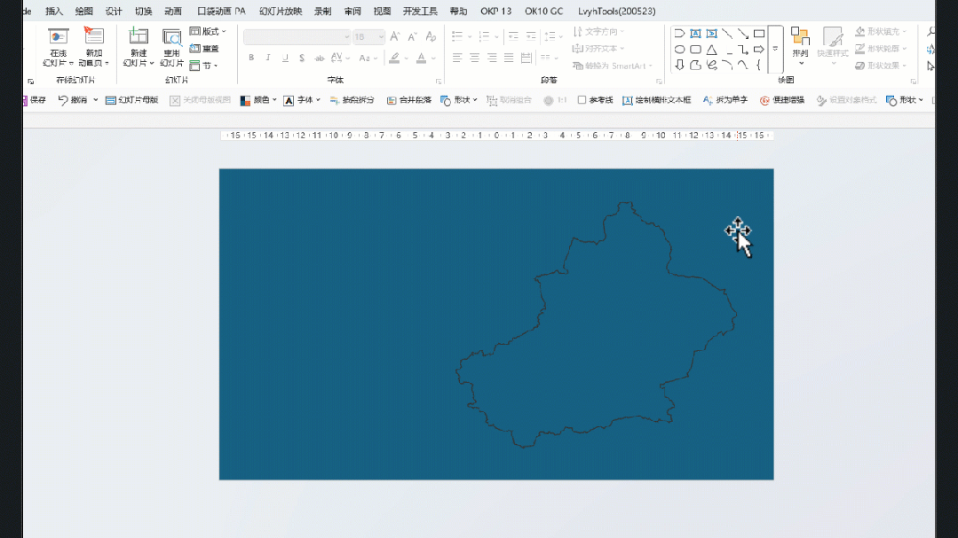Pick the font color A swatch
This screenshot has height=538, width=958.
421,58
